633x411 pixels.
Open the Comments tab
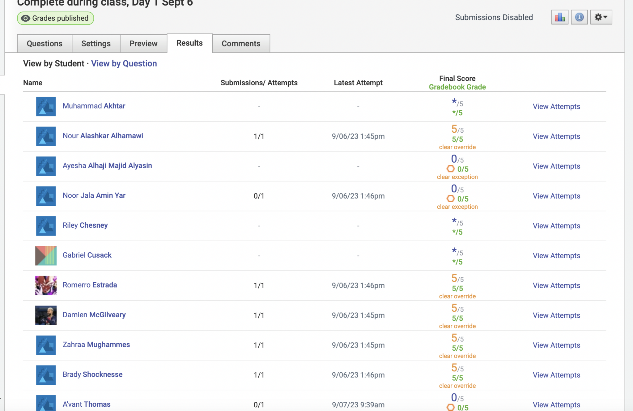[241, 44]
